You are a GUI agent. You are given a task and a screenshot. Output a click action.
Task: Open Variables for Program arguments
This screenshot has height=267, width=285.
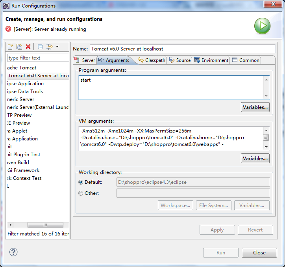click(255, 107)
